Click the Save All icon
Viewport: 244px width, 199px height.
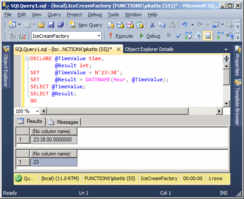point(61,25)
